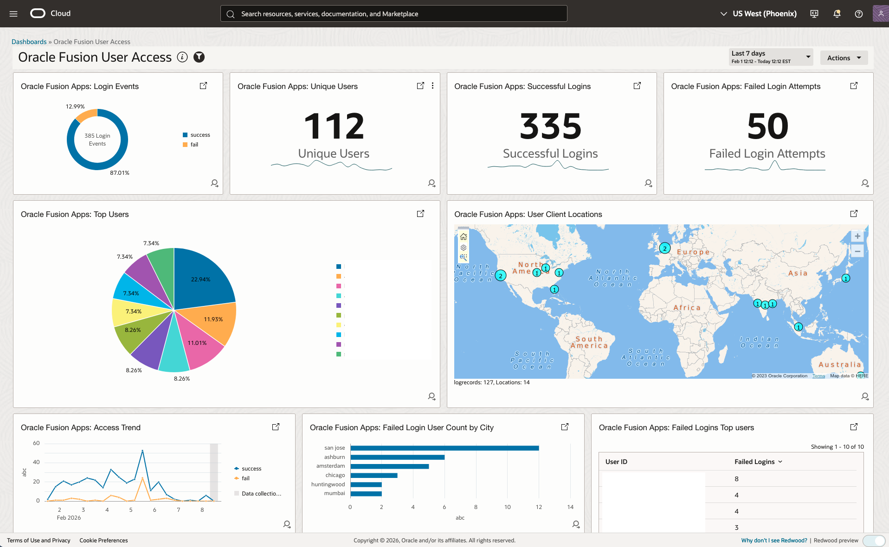The image size is (889, 547).
Task: Zoom in on the map with plus control
Action: coord(857,236)
